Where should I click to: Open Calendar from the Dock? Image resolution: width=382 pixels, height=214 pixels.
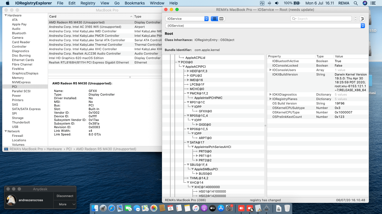click(x=171, y=208)
